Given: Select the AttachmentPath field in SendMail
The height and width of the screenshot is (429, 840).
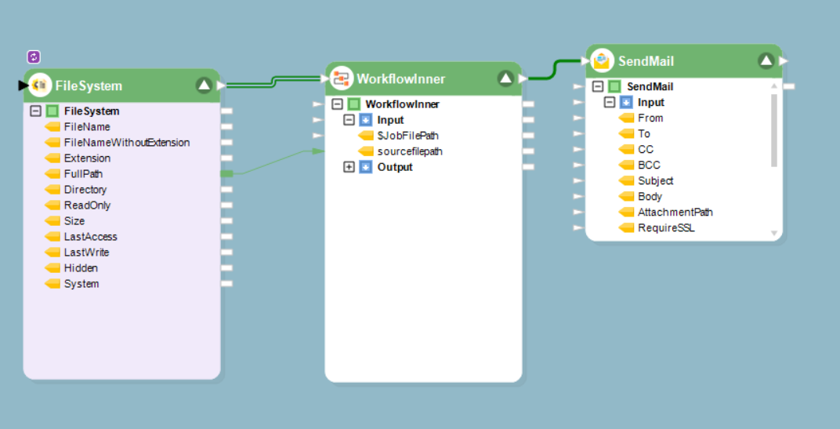Looking at the screenshot, I should [x=675, y=213].
